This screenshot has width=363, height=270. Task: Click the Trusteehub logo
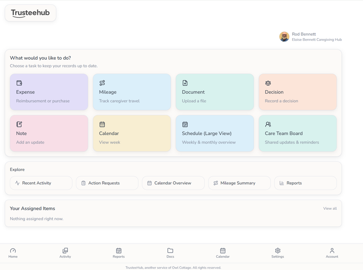[x=30, y=12]
